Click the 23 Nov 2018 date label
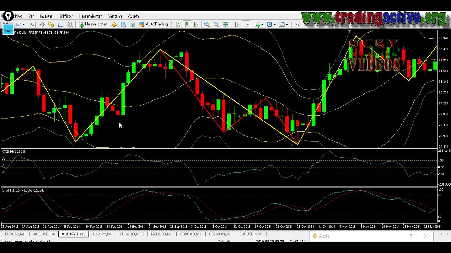This screenshot has width=451, height=253. point(433,227)
